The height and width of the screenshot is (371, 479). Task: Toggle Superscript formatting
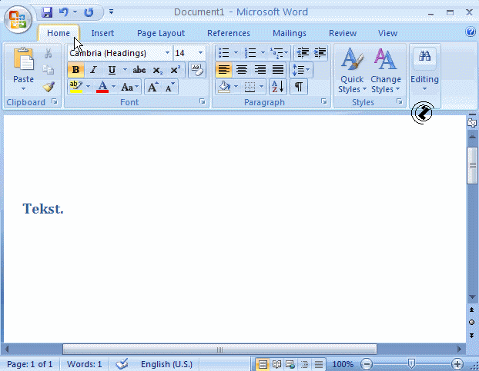175,70
